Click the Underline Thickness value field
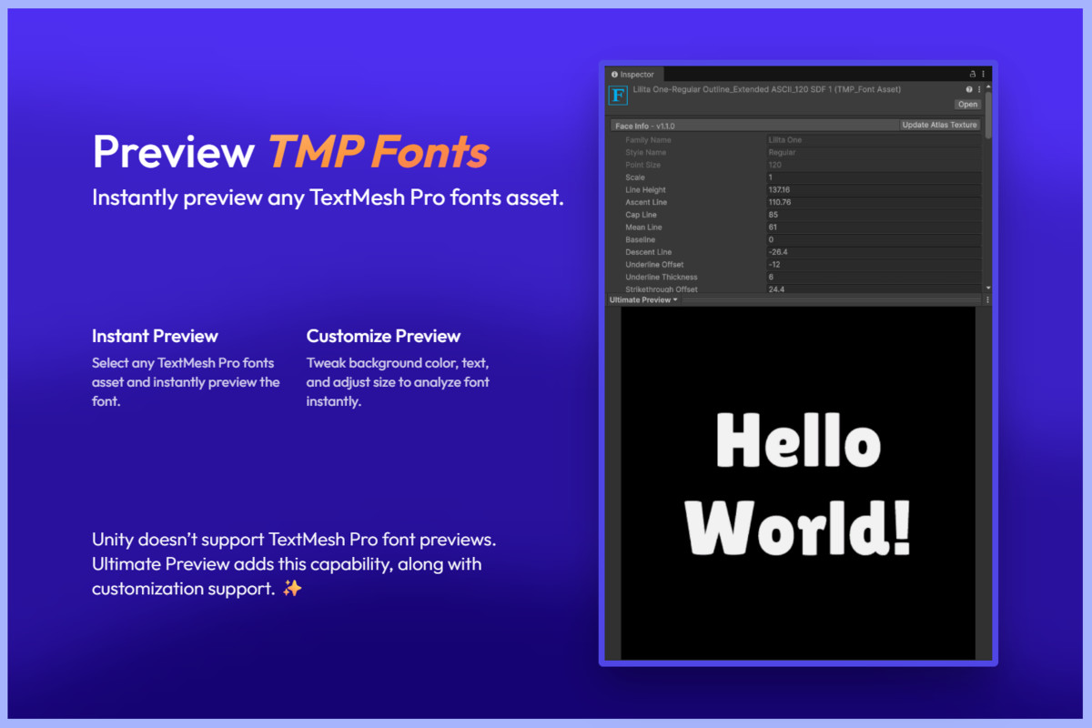Viewport: 1092px width, 728px height. click(x=874, y=277)
